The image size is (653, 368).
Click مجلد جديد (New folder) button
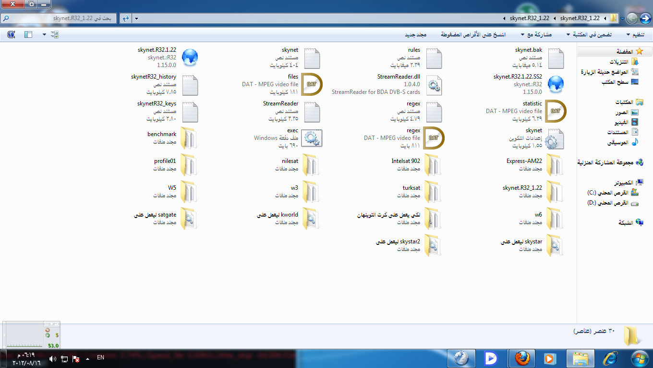coord(416,35)
